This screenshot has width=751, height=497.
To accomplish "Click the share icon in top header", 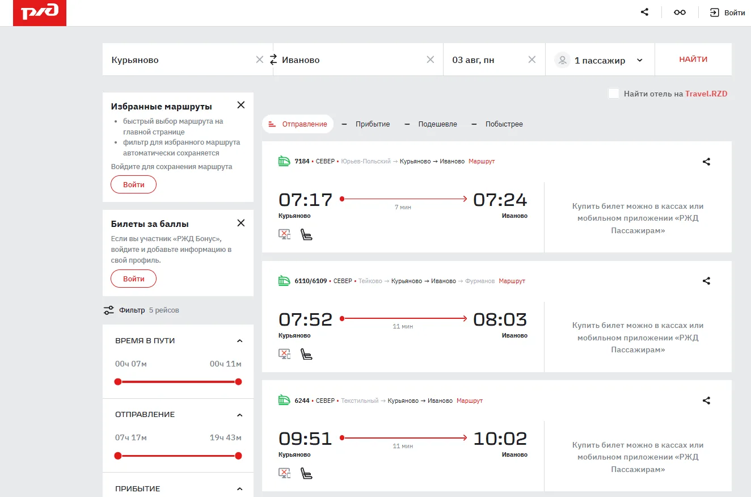I will (644, 12).
